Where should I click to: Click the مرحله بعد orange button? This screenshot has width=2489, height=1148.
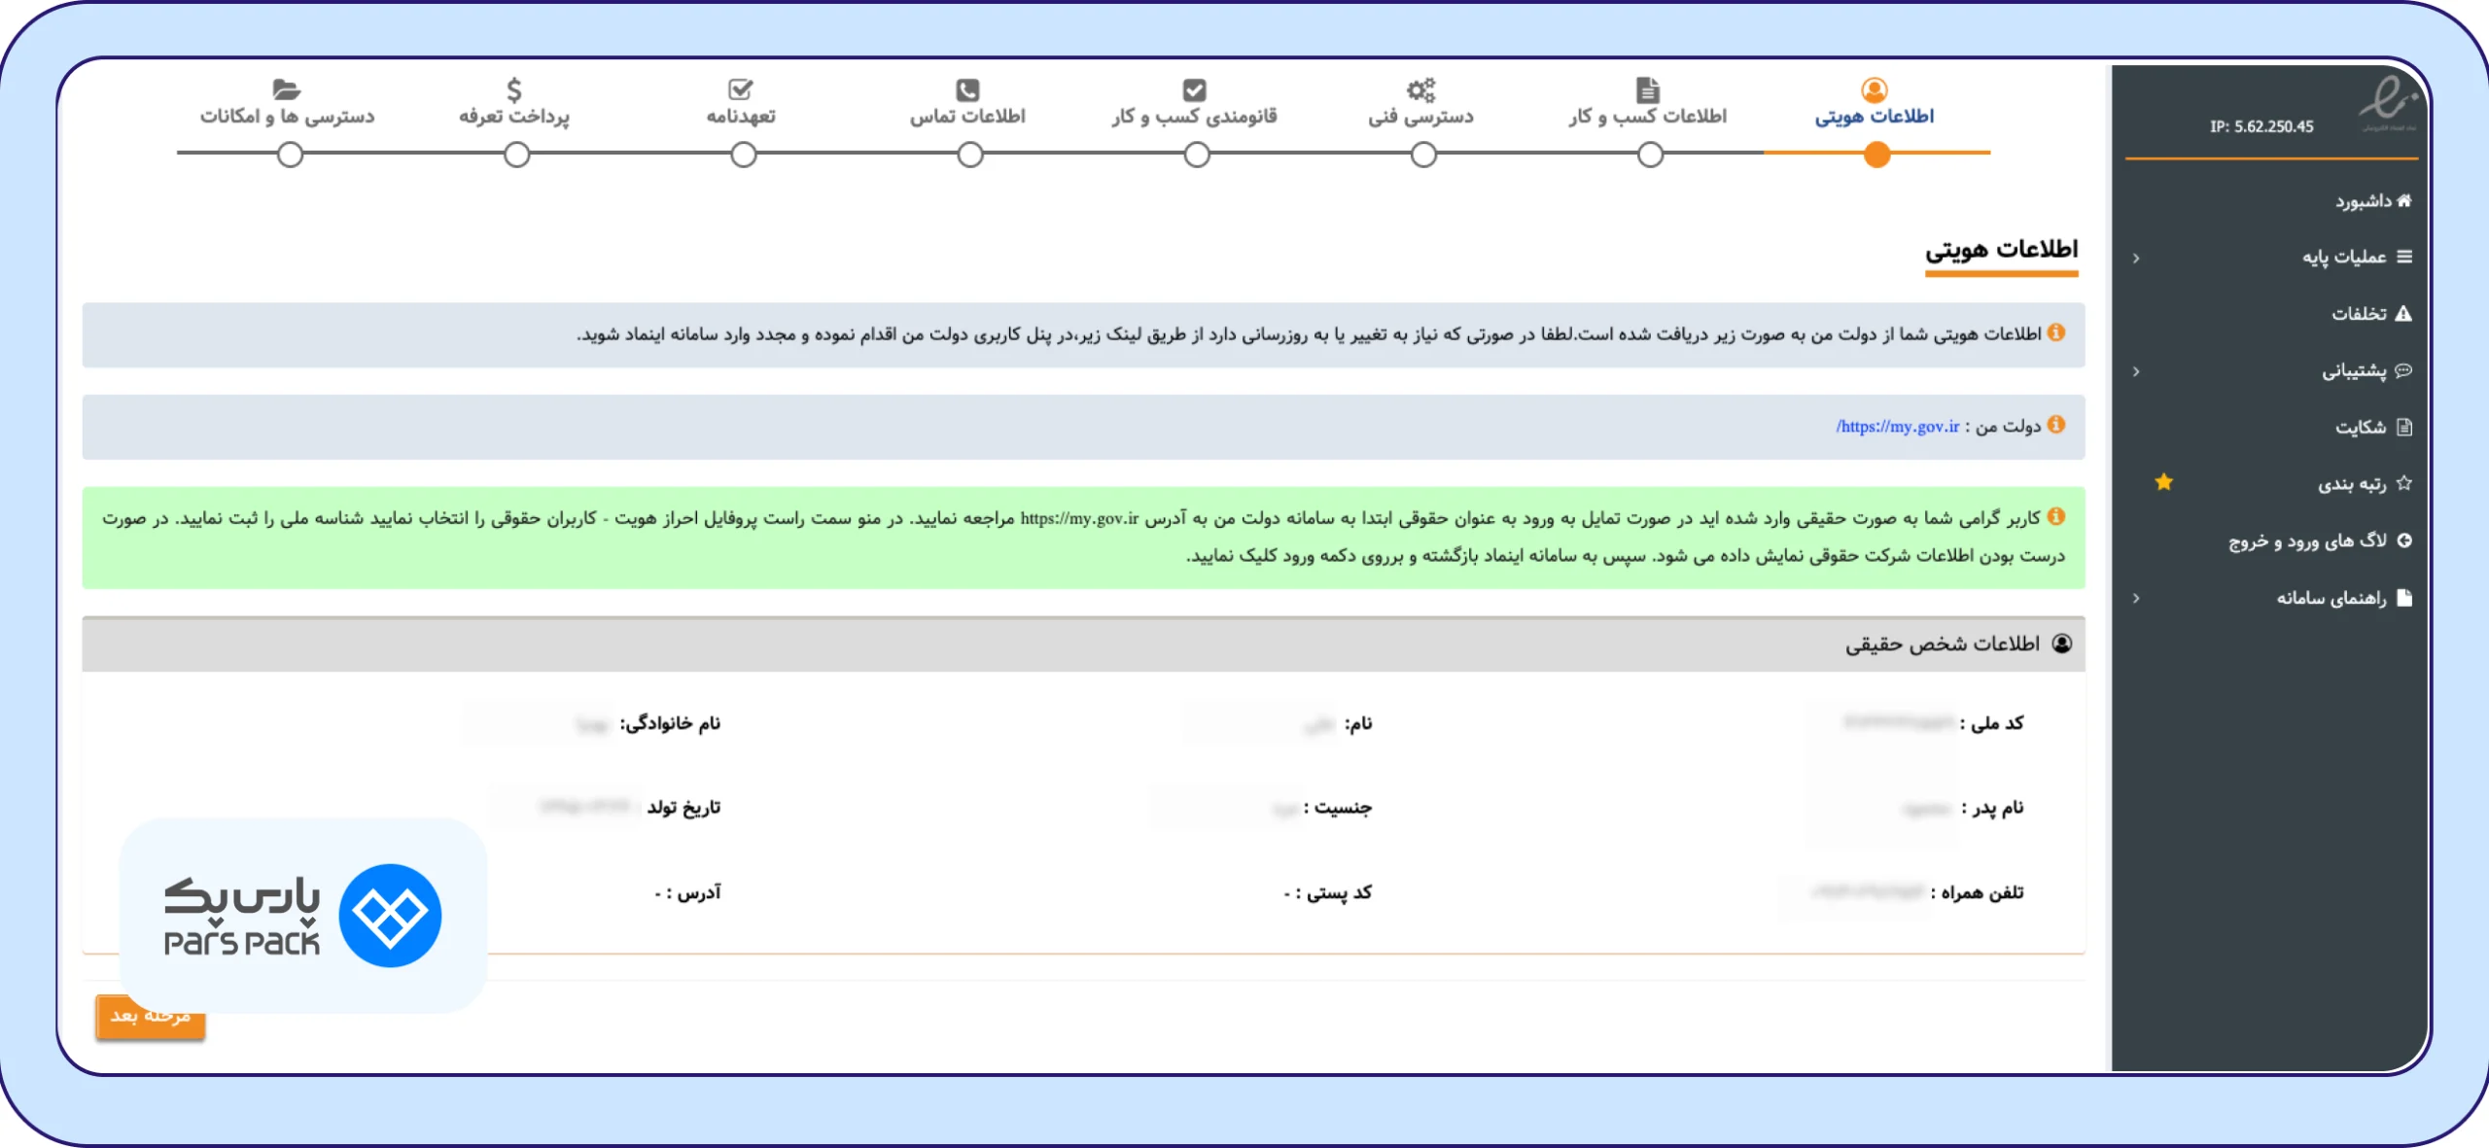pyautogui.click(x=151, y=1016)
